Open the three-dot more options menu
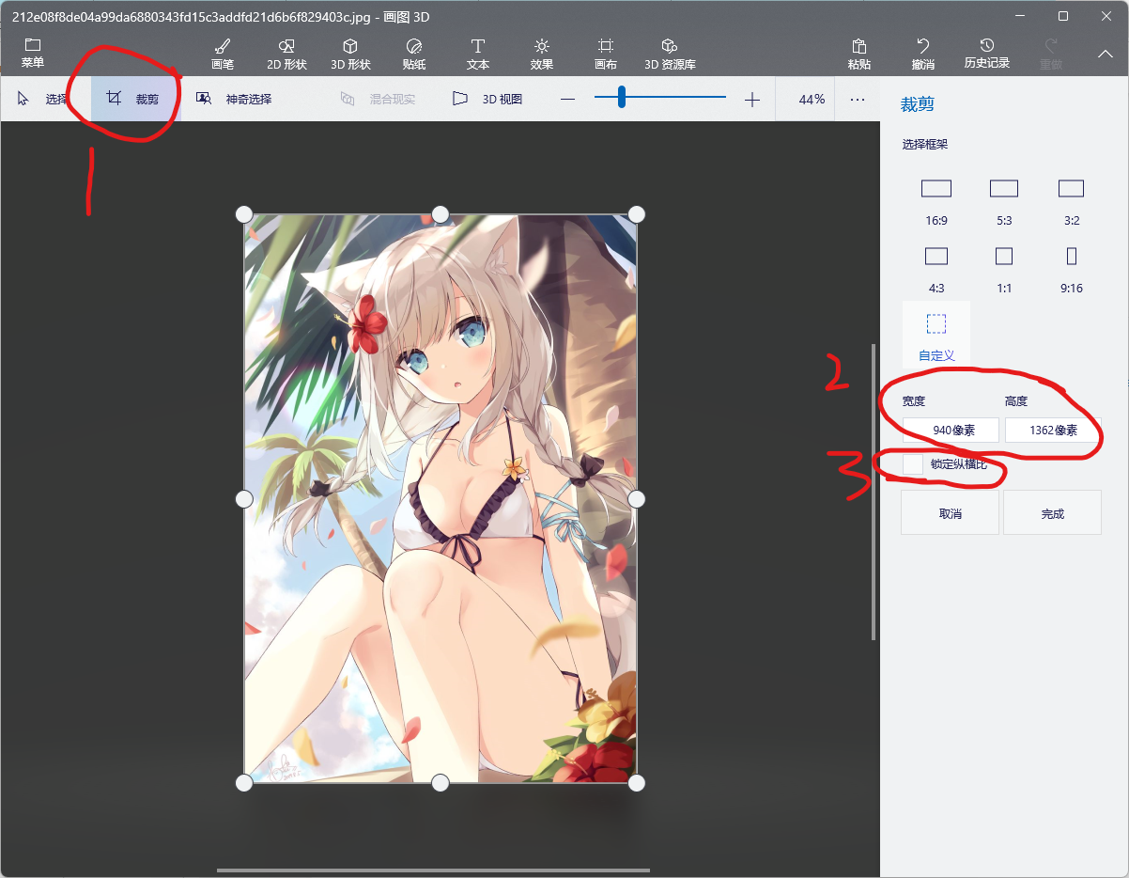 click(858, 99)
